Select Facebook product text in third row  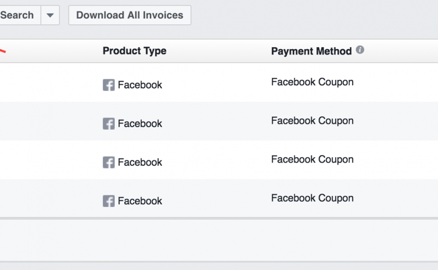tap(140, 163)
